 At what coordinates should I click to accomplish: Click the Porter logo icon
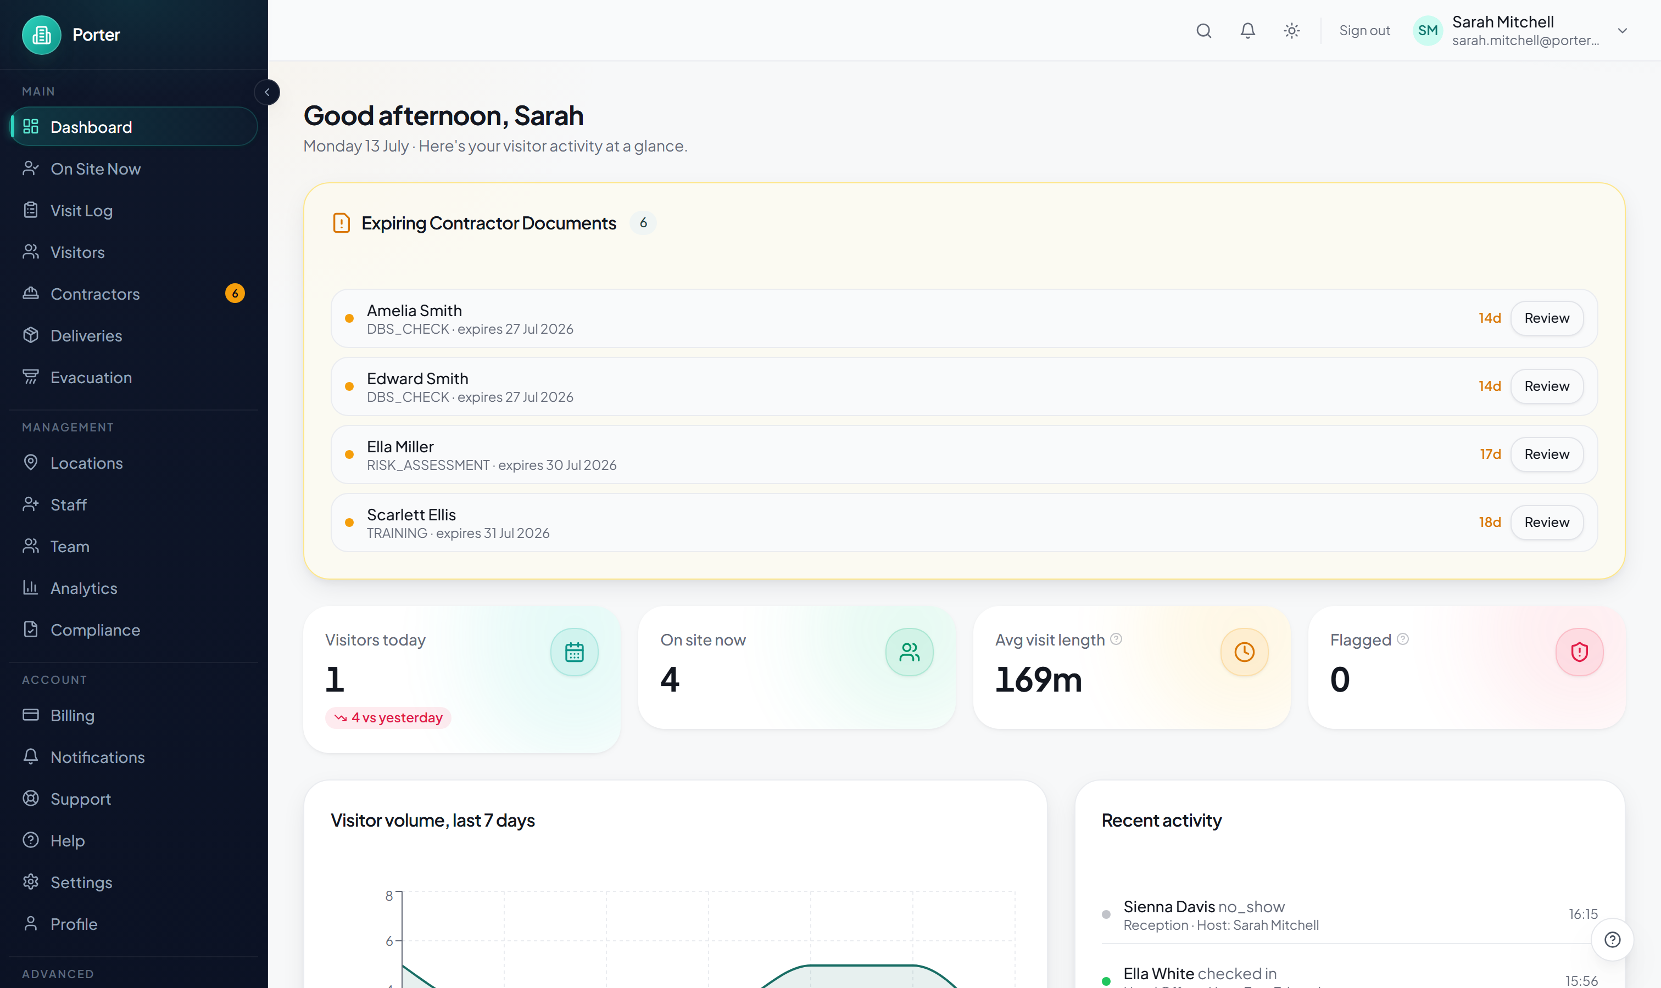pyautogui.click(x=41, y=35)
